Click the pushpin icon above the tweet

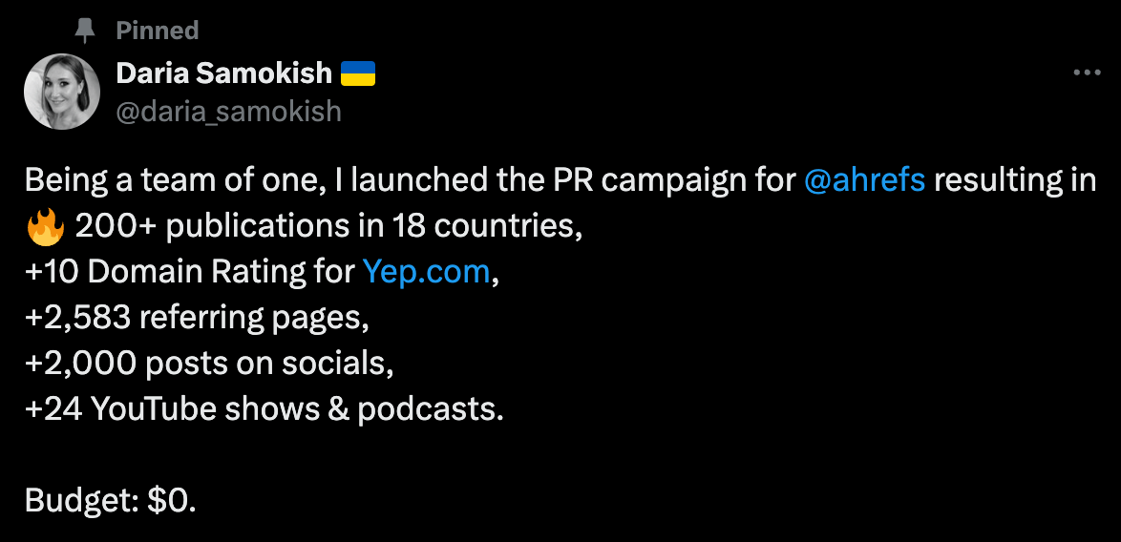(87, 31)
